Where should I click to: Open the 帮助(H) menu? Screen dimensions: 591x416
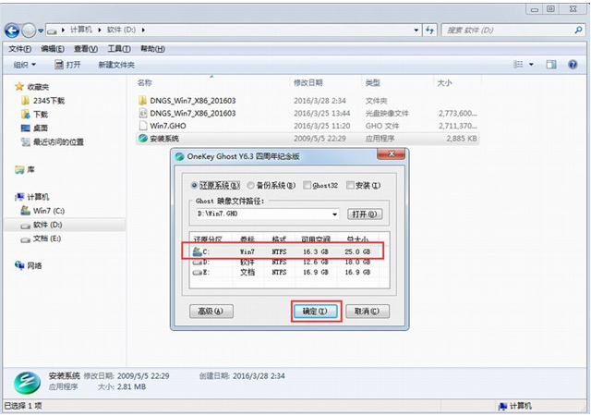point(152,49)
